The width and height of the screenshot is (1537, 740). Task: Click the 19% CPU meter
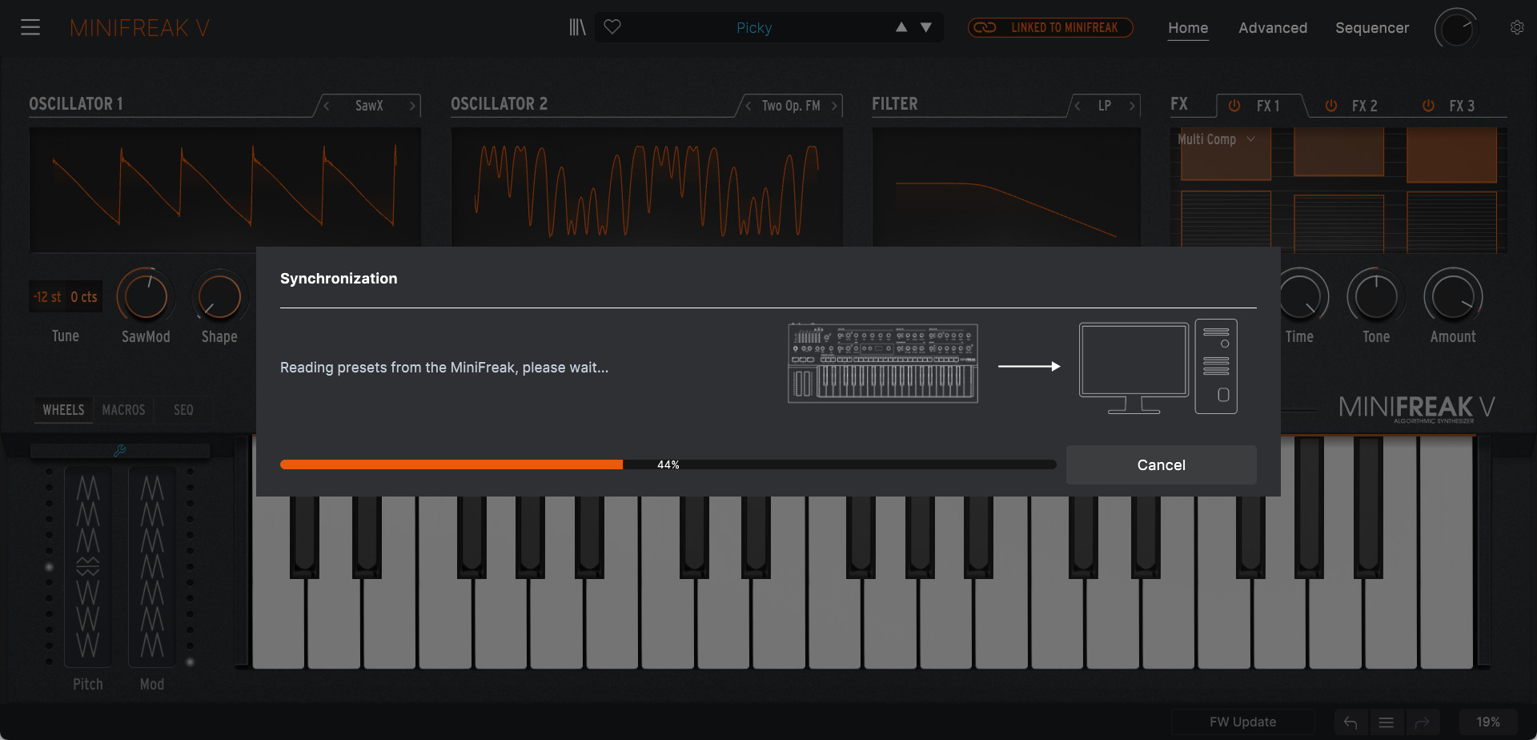point(1488,722)
